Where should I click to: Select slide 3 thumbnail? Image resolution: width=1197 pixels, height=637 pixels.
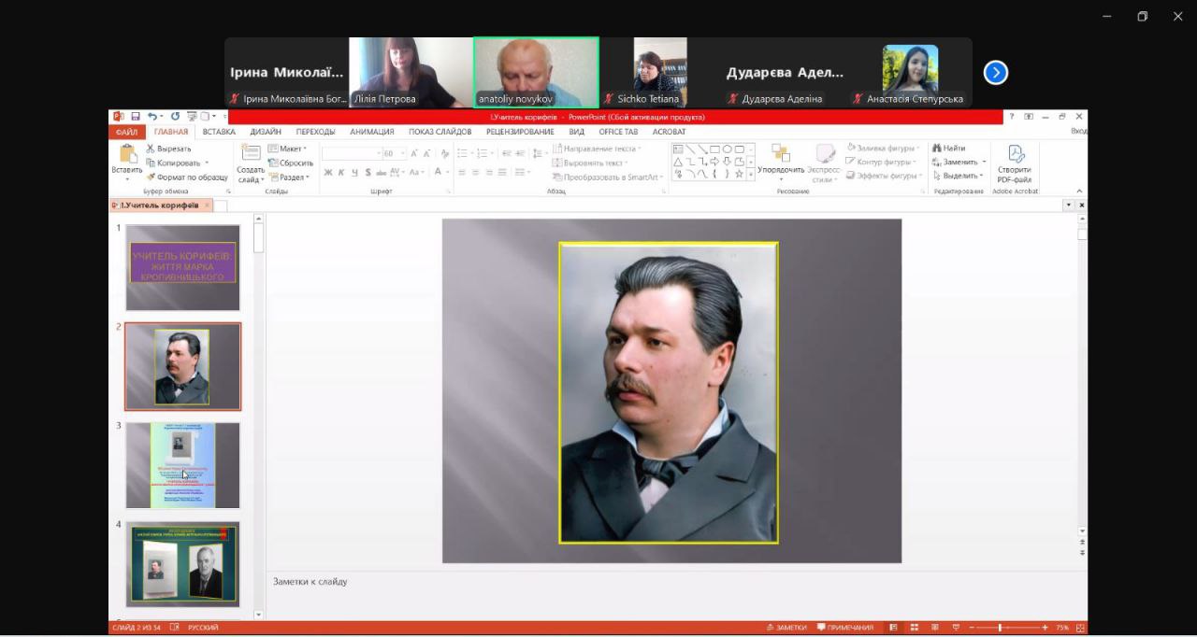pos(183,465)
